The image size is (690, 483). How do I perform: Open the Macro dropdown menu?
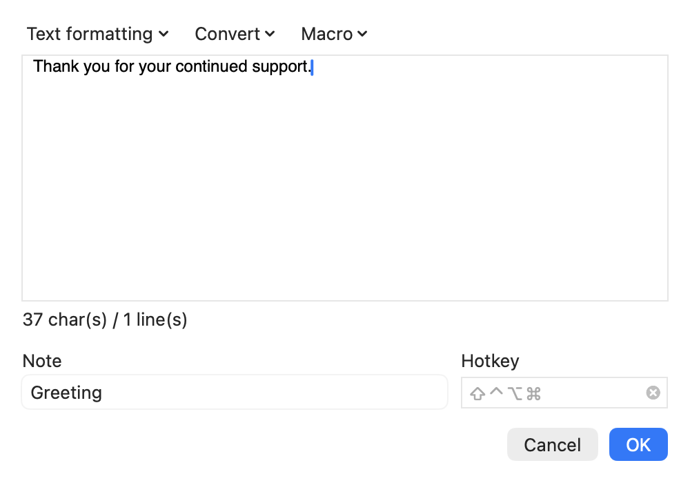[334, 34]
